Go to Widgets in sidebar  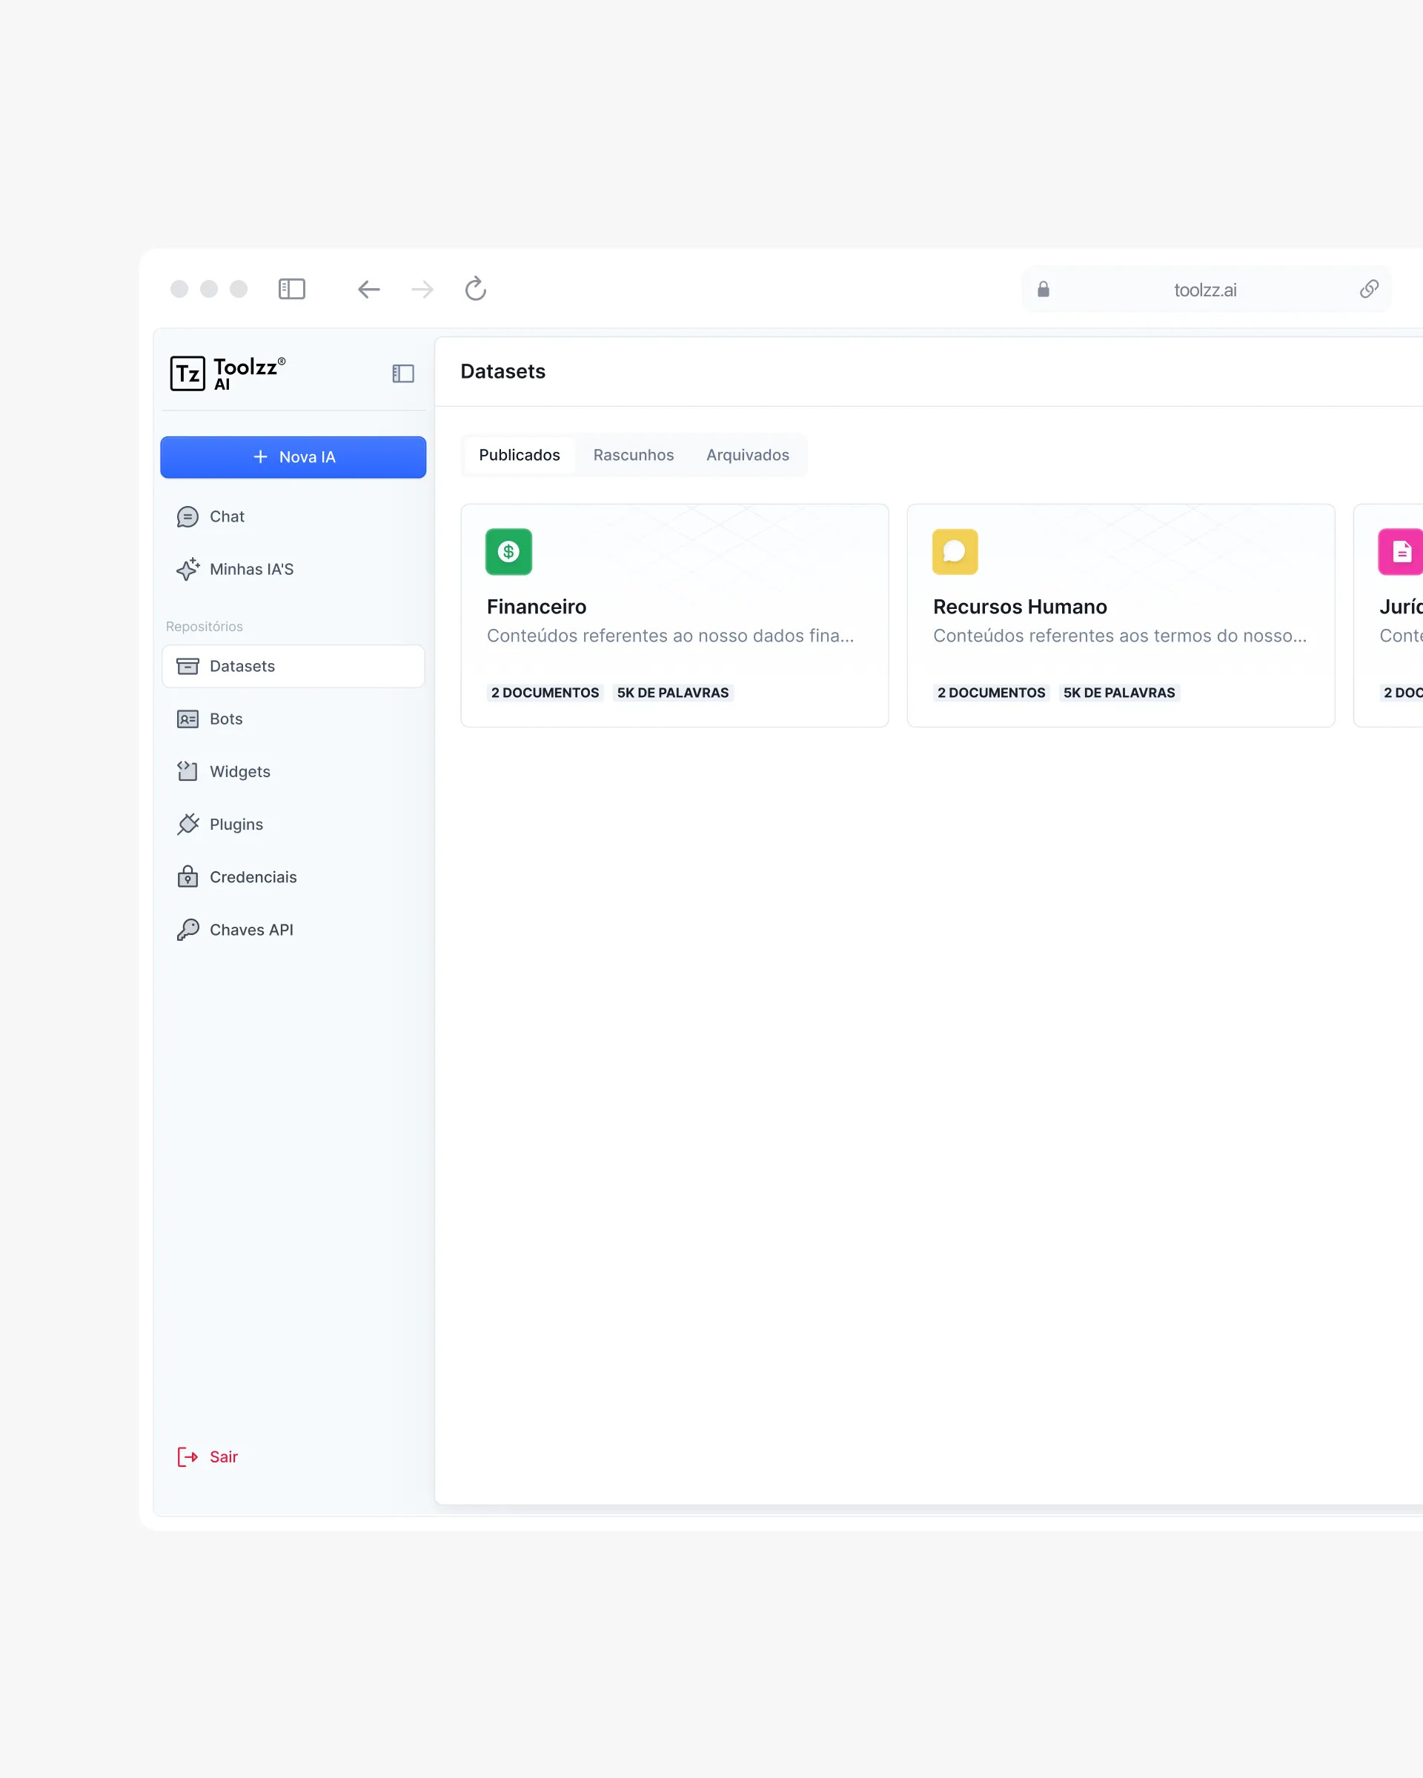click(239, 772)
